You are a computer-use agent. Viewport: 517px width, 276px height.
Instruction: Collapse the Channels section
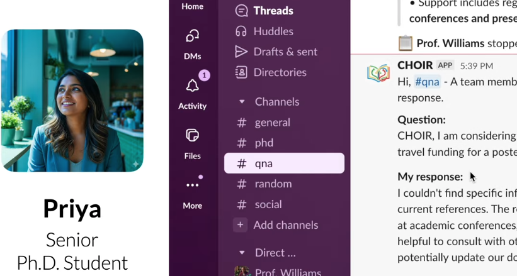(242, 102)
